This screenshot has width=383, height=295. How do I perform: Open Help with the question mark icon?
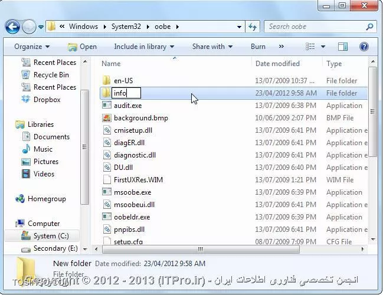364,47
